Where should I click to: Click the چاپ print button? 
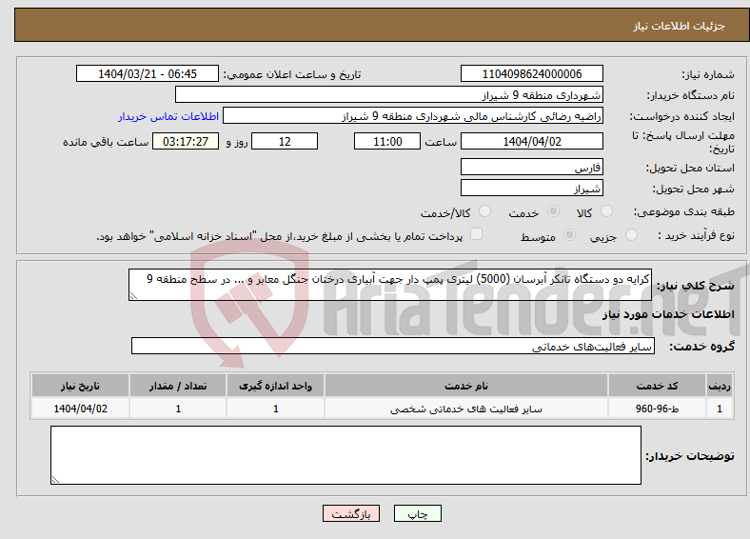tap(417, 513)
